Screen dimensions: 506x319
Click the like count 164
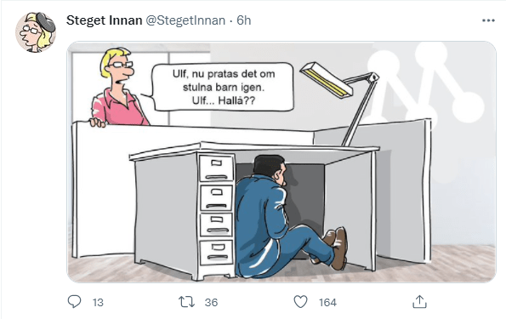click(x=327, y=303)
